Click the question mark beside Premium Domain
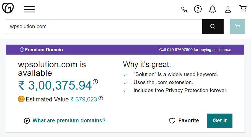The height and width of the screenshot is (137, 251). pos(22,50)
